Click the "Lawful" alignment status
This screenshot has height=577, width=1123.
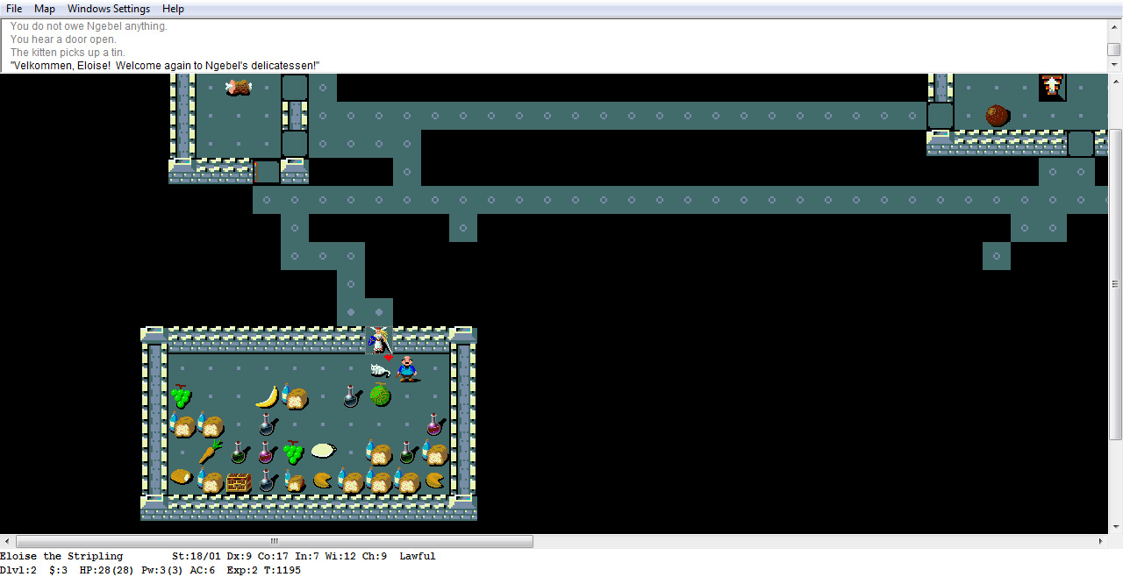(x=418, y=556)
